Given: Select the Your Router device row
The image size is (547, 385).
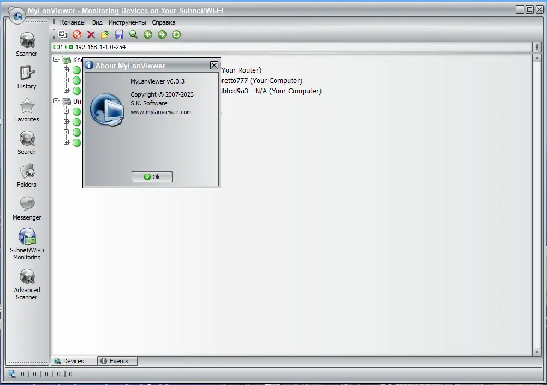Looking at the screenshot, I should (241, 70).
